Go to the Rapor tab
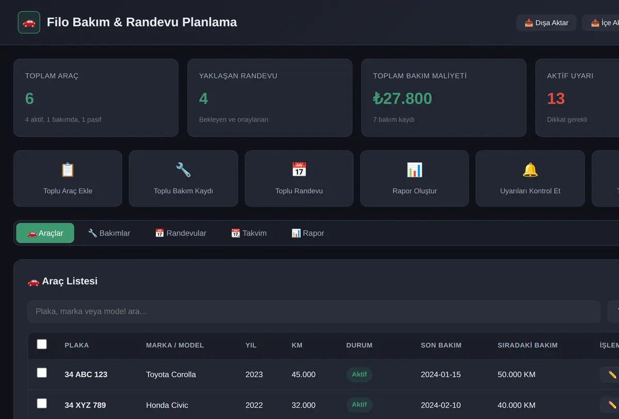619x419 pixels. (x=307, y=233)
